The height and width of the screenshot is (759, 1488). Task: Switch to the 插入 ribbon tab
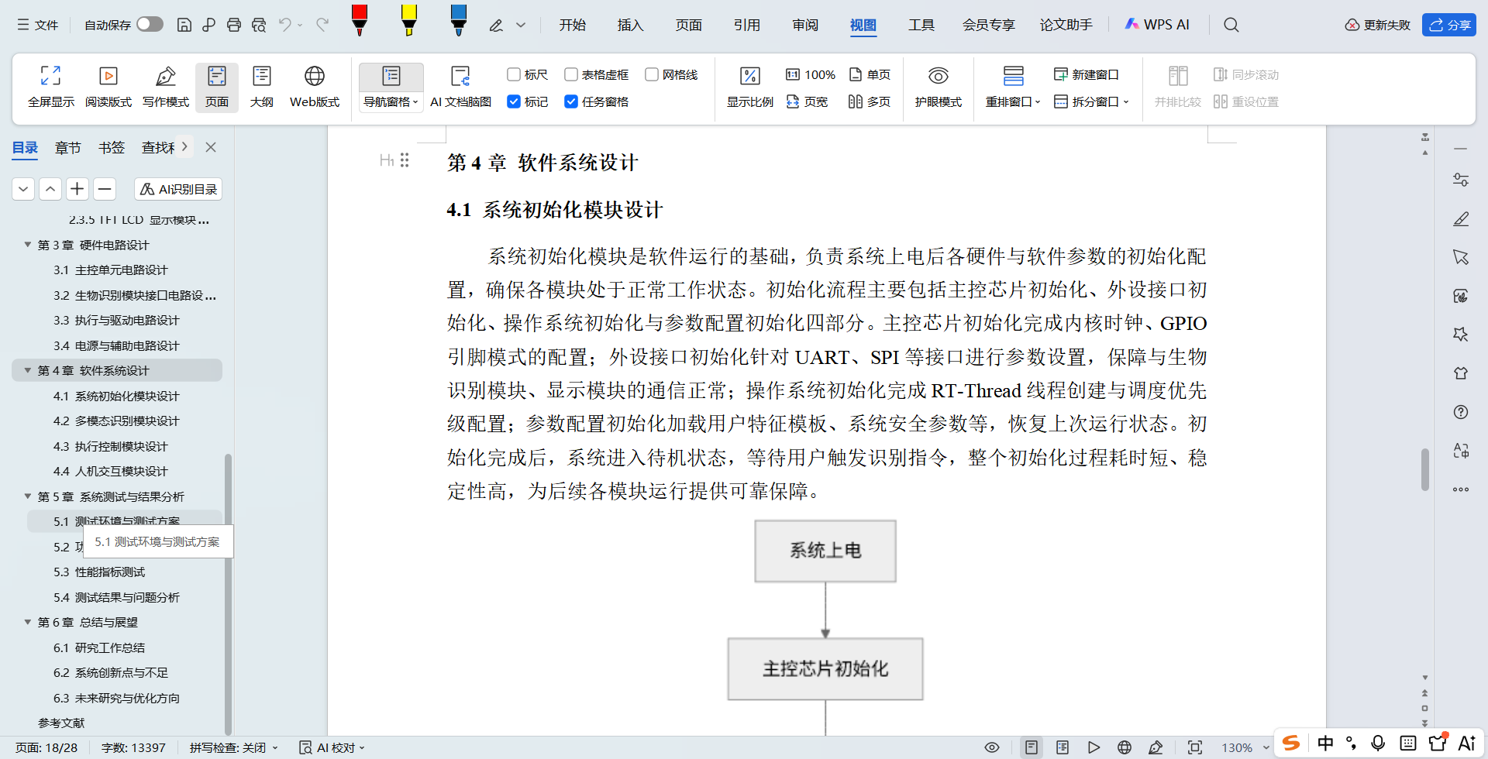[x=631, y=25]
